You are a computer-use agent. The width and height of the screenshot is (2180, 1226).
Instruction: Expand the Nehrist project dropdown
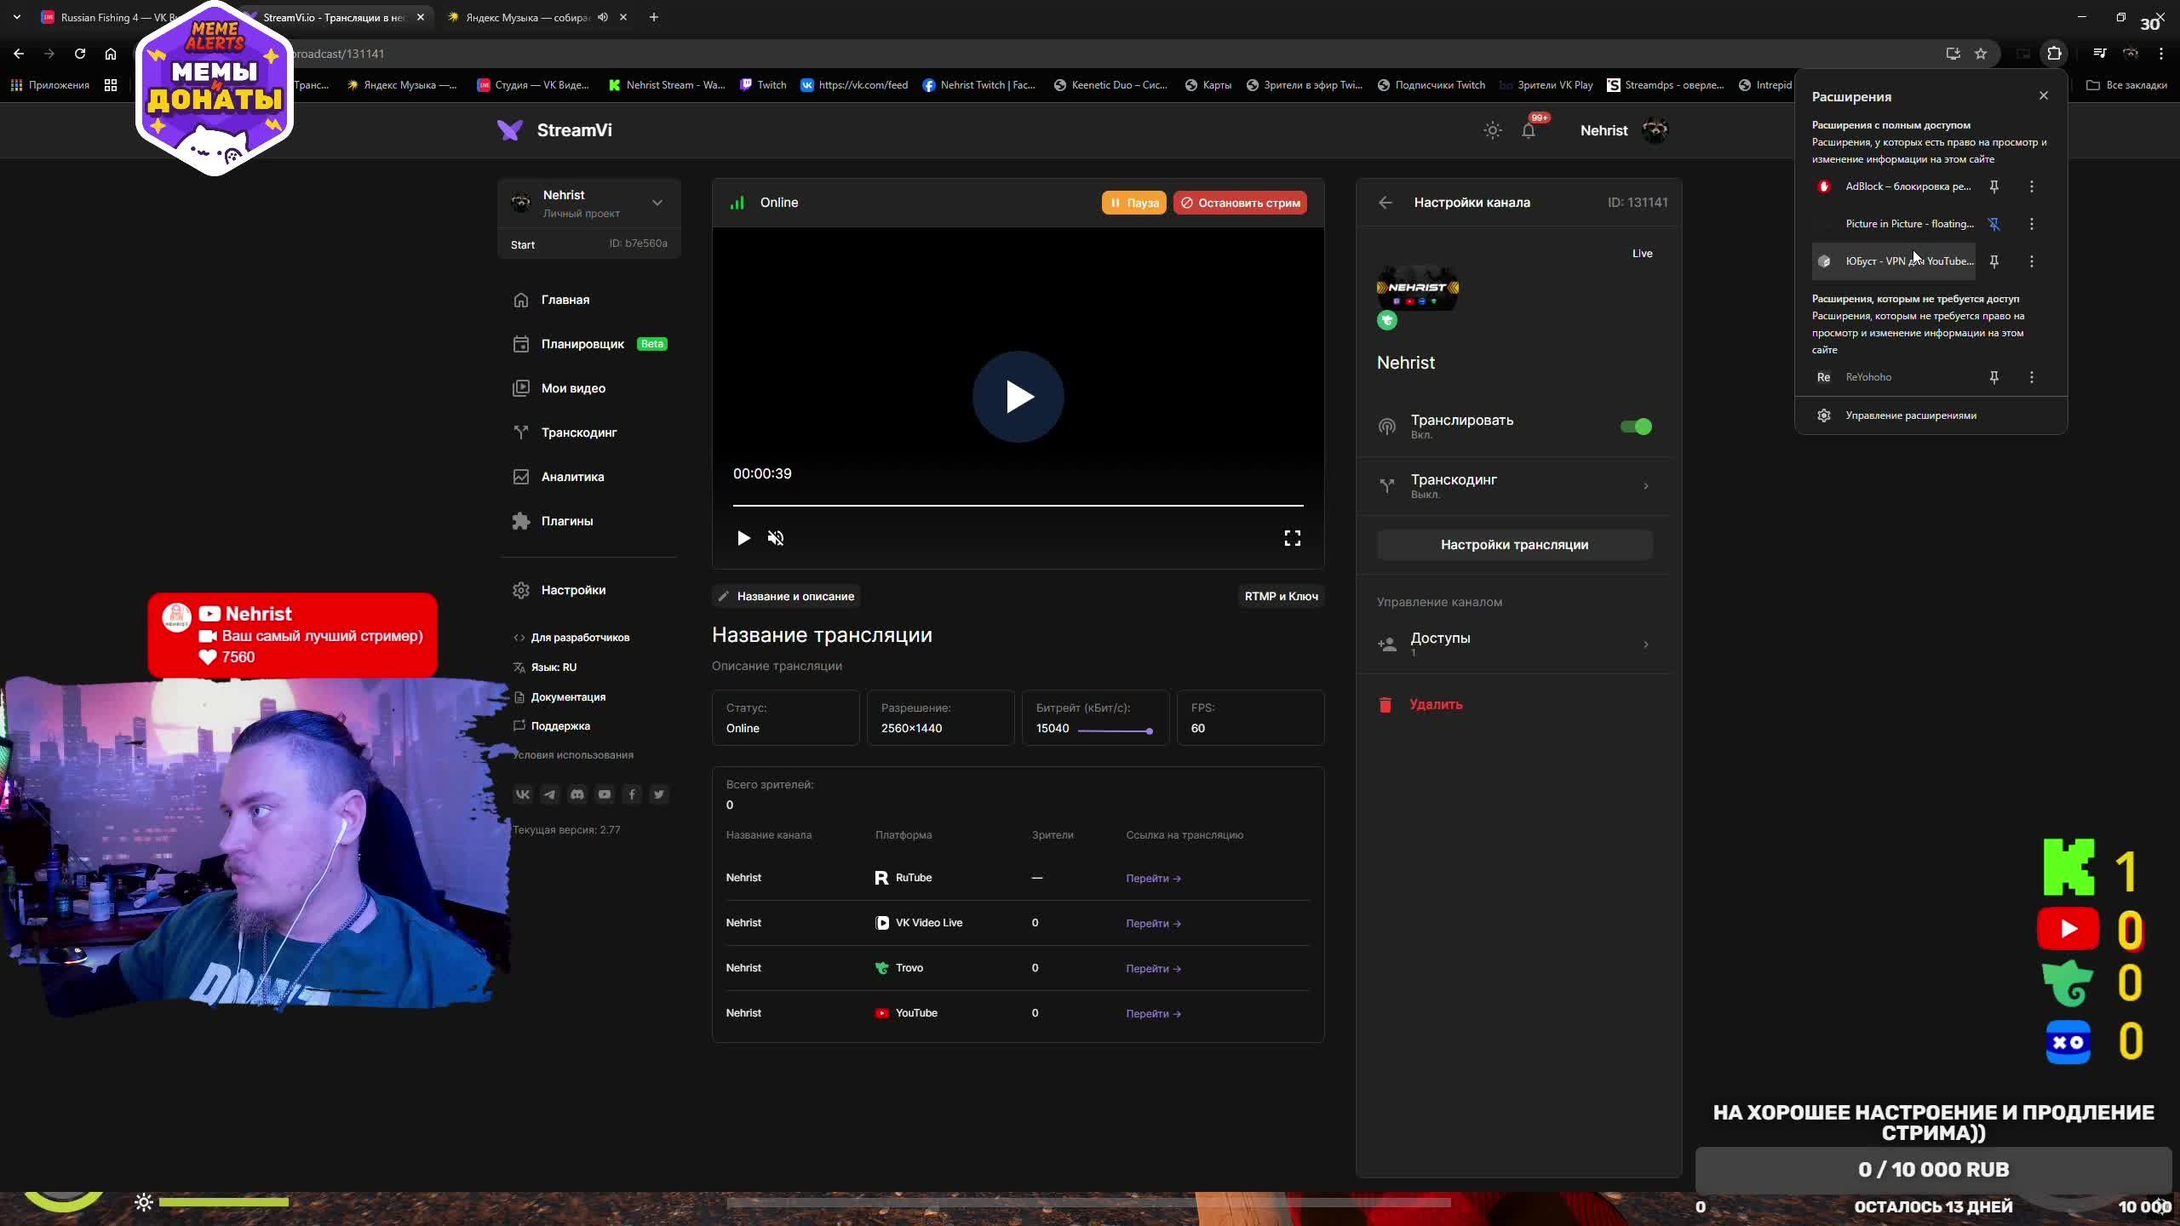[657, 203]
